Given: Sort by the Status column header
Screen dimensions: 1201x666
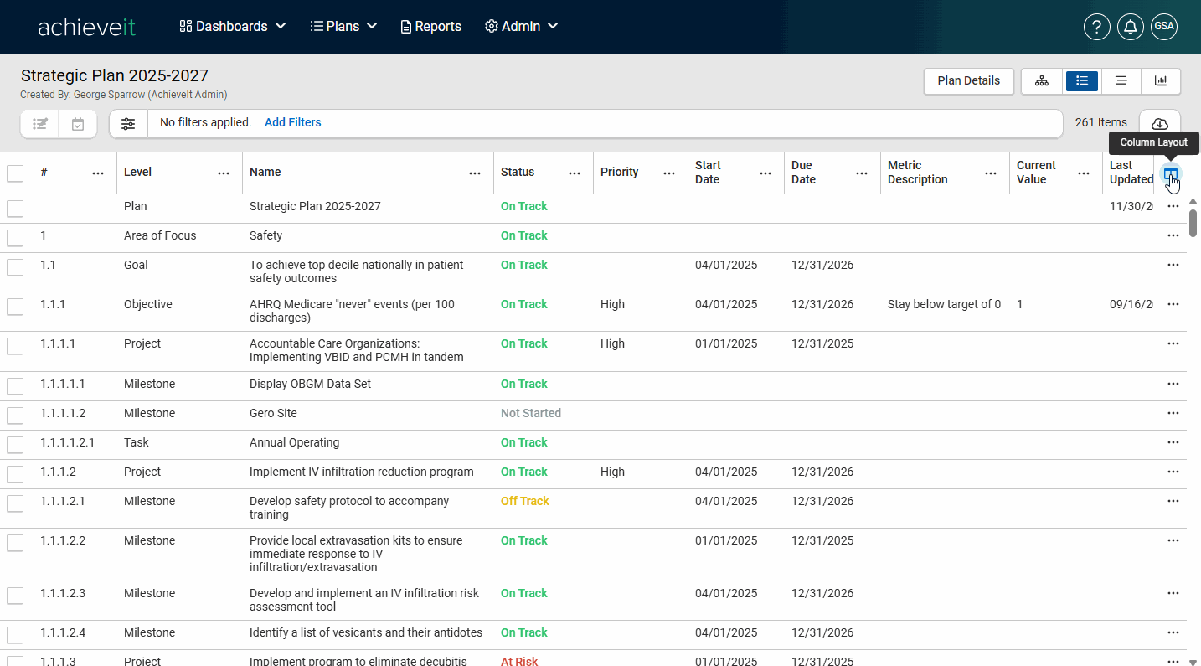Looking at the screenshot, I should pos(518,172).
